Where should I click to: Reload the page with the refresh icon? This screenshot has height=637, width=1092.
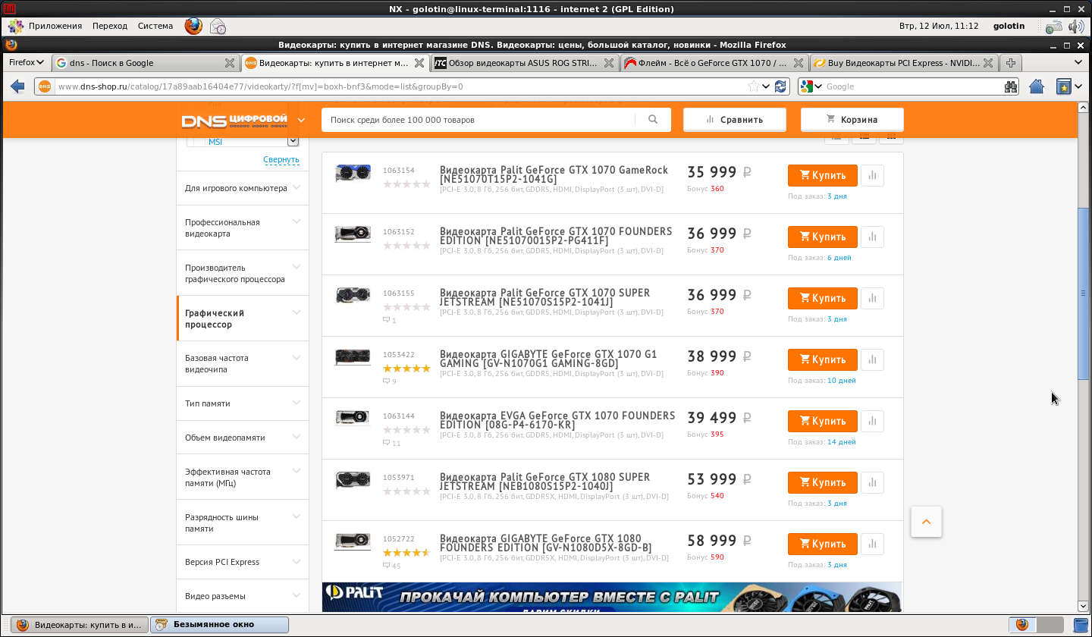(x=780, y=86)
